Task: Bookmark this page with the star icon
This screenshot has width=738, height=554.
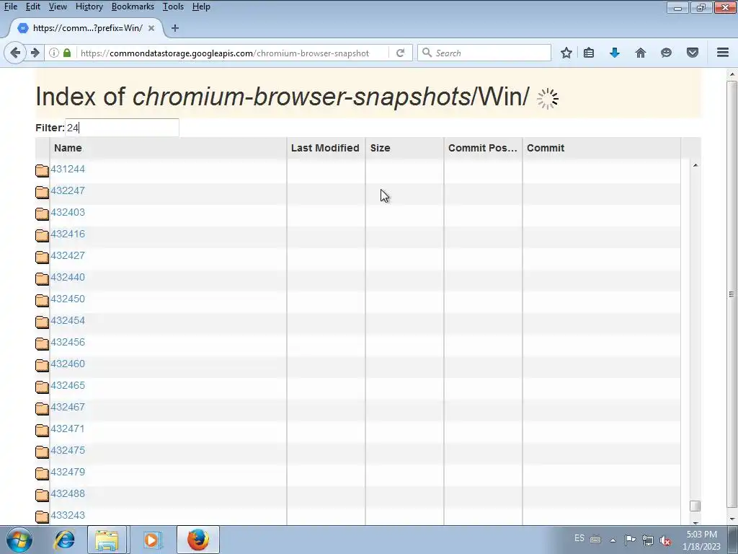Action: (x=566, y=53)
